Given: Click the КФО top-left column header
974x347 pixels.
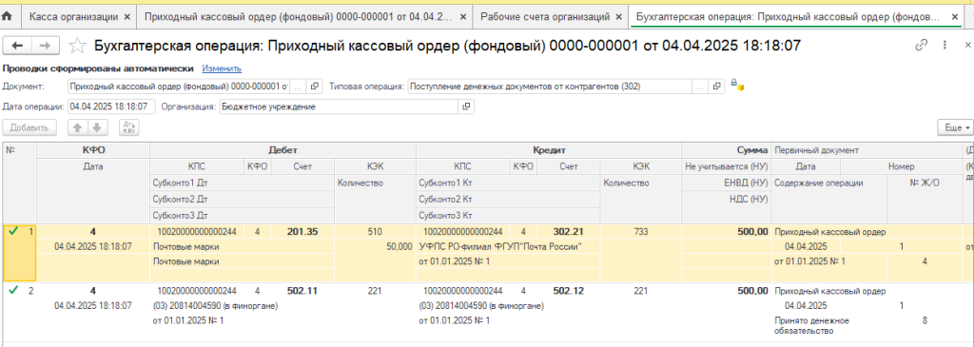Looking at the screenshot, I should pos(93,150).
